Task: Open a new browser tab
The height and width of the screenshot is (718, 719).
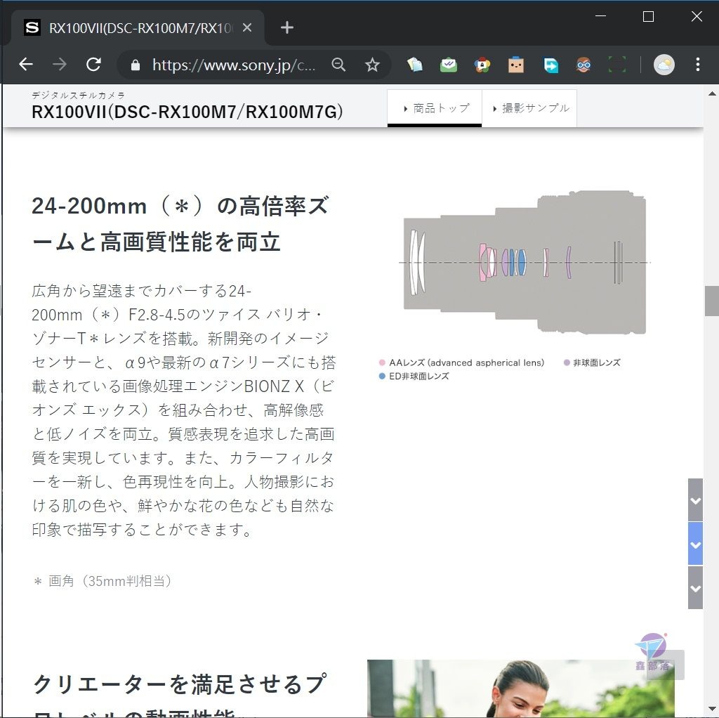Action: tap(287, 27)
